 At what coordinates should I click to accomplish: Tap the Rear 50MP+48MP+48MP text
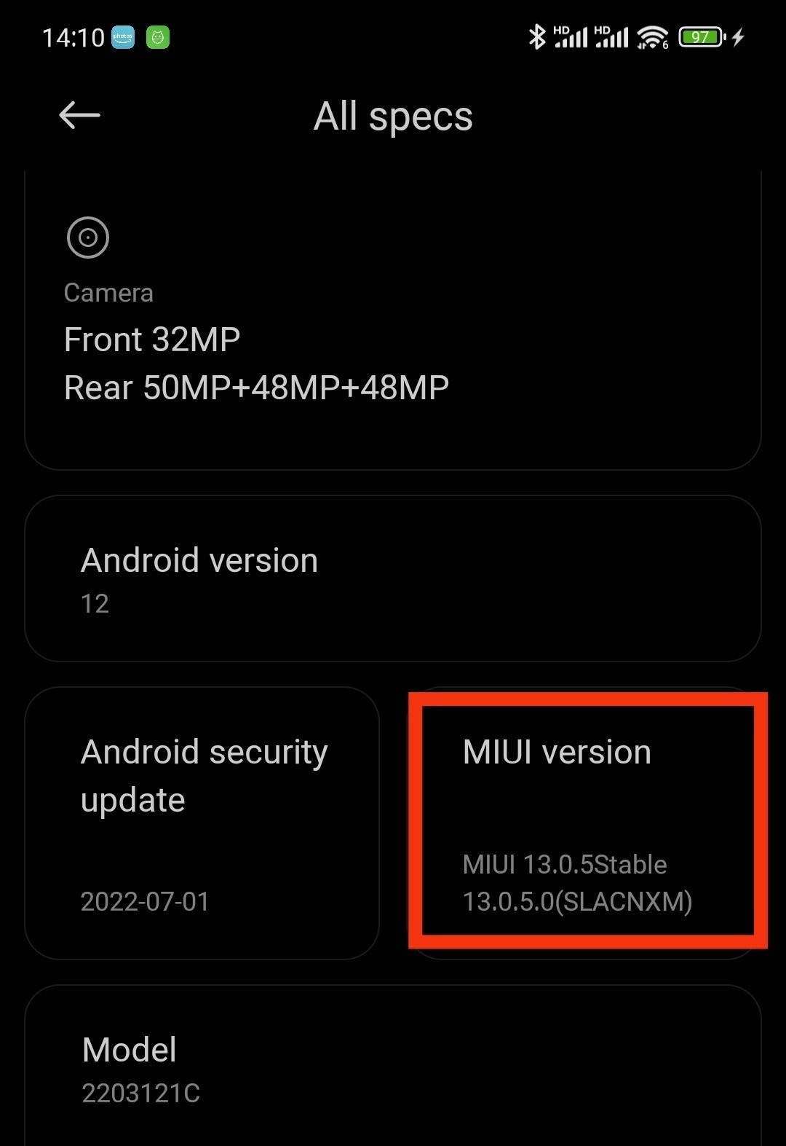click(x=256, y=388)
